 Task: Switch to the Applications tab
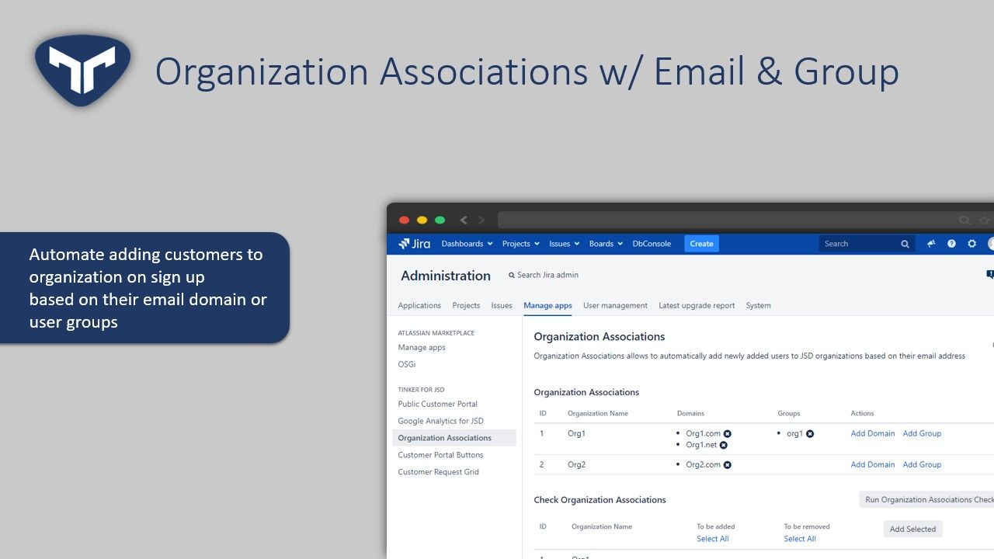(419, 305)
